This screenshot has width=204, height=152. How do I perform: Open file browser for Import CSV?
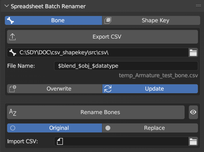194,142
